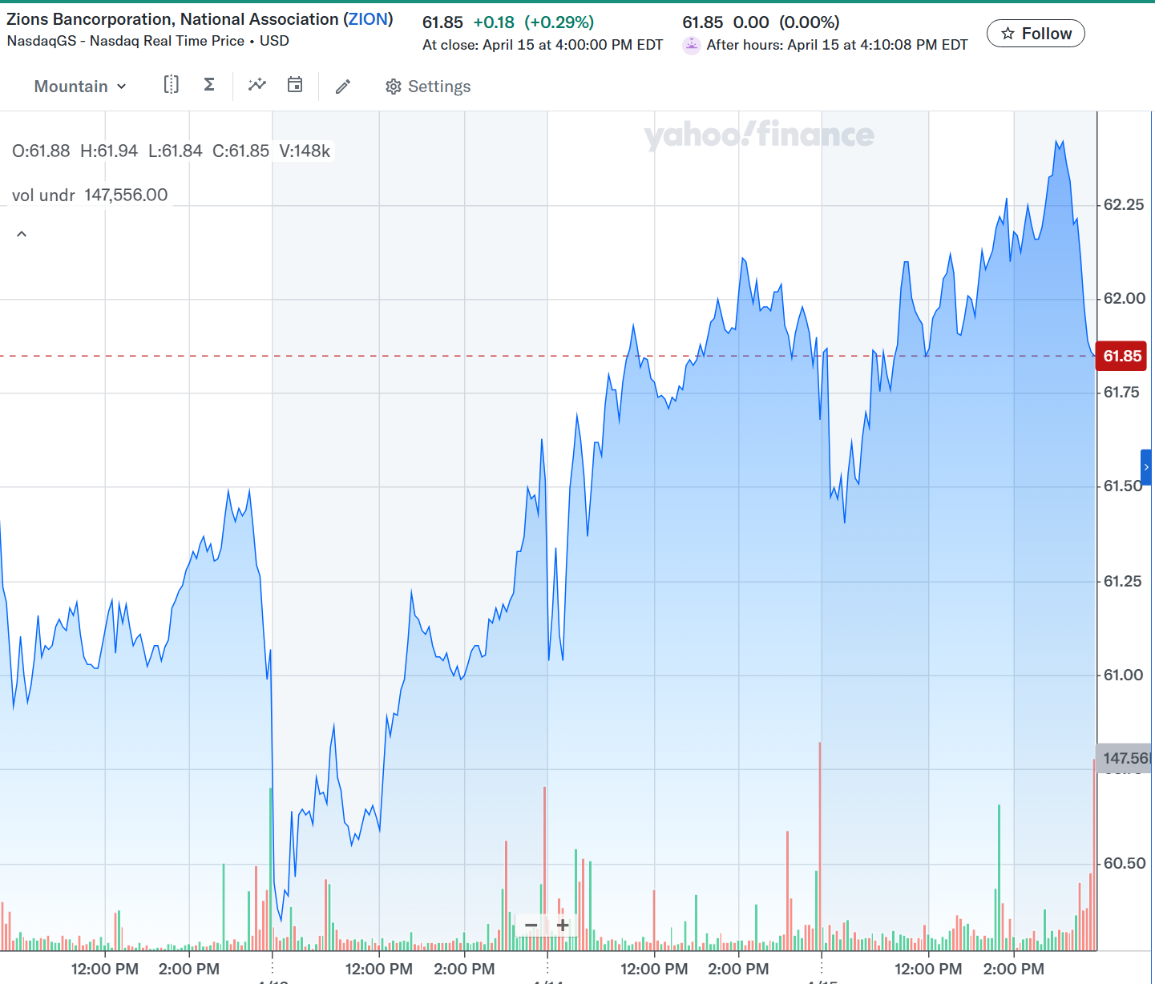Click the sigma icon in the chart toolbar
Image resolution: width=1155 pixels, height=984 pixels.
209,85
